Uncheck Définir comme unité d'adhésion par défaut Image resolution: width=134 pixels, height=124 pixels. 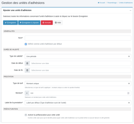tap(26, 44)
